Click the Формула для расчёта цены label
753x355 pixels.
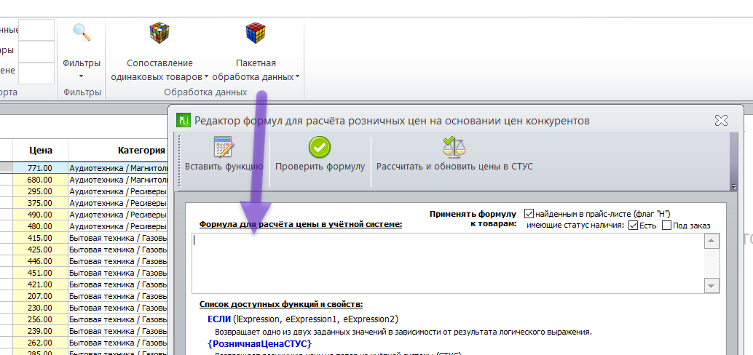(x=301, y=224)
